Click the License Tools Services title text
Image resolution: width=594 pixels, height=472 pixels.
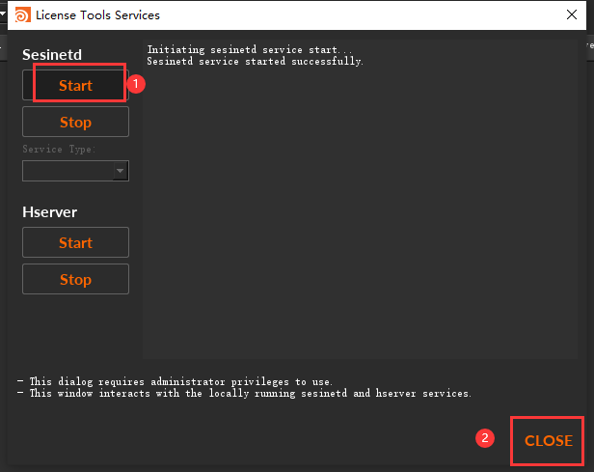(97, 15)
